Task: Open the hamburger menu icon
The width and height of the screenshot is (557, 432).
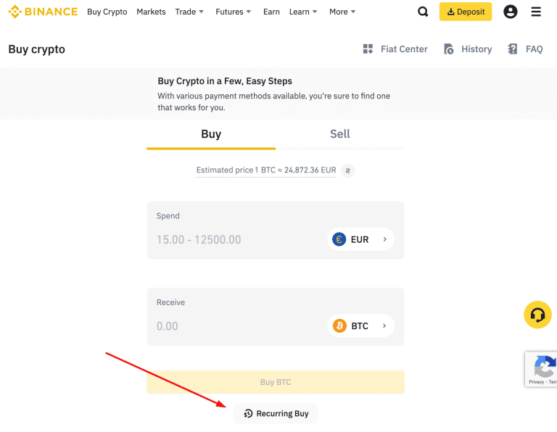Action: (x=536, y=12)
